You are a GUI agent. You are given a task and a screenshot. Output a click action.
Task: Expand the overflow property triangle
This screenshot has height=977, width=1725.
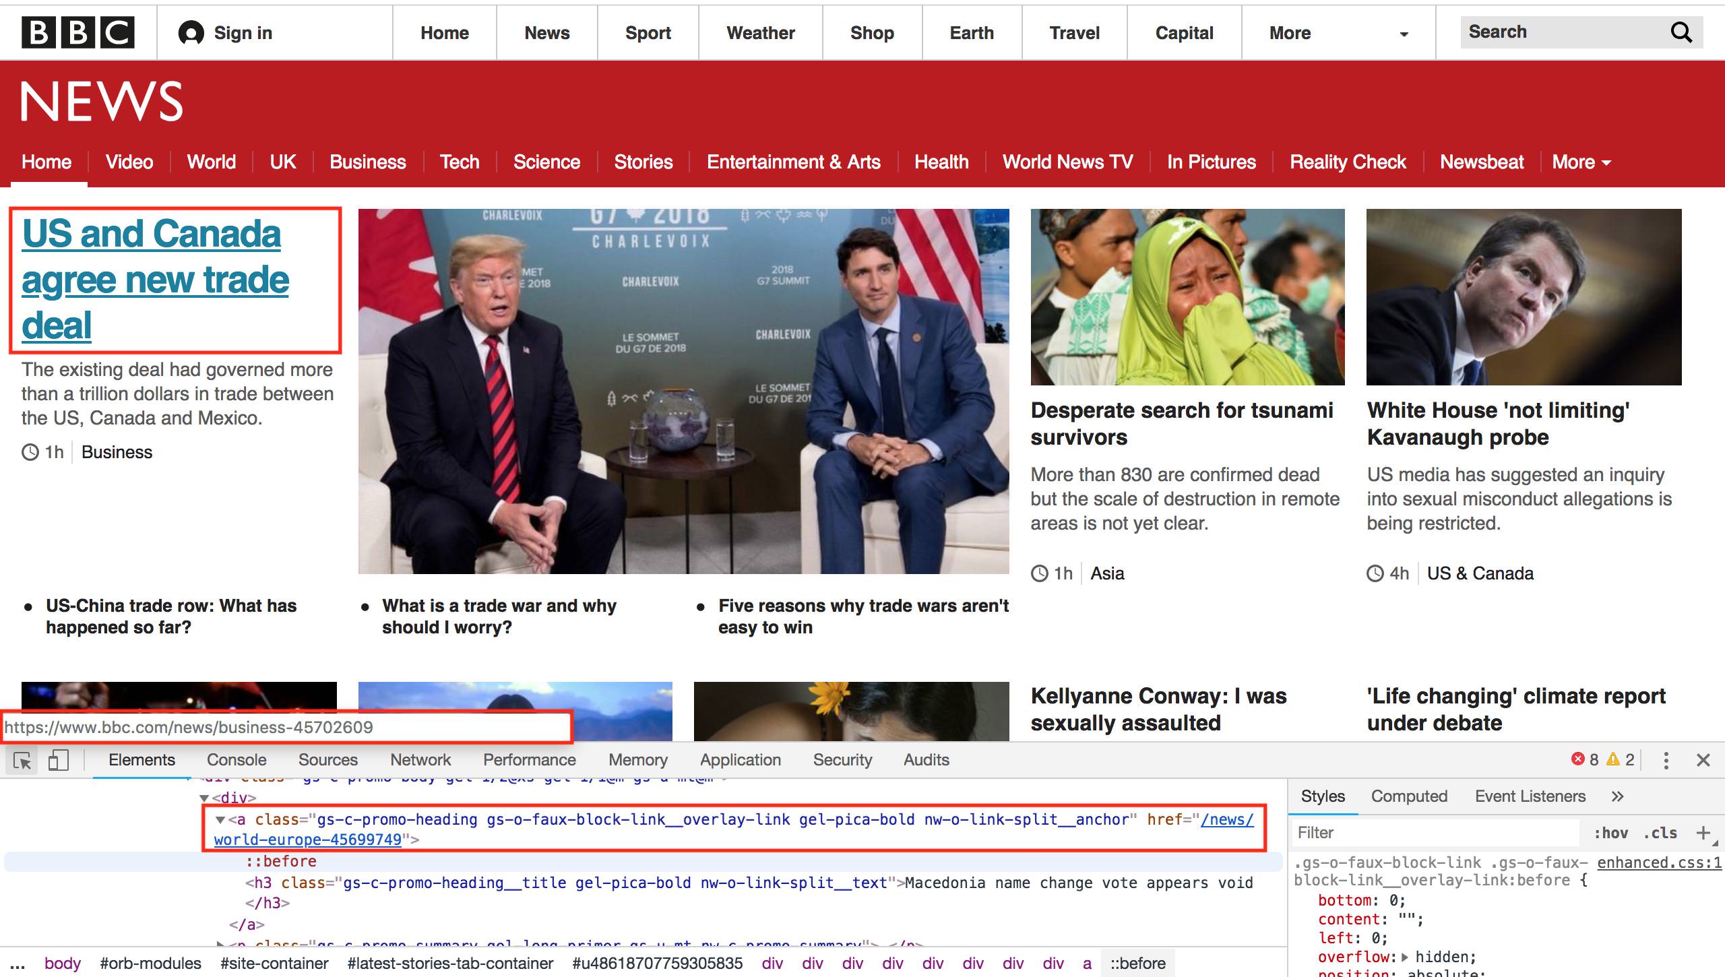click(1405, 957)
